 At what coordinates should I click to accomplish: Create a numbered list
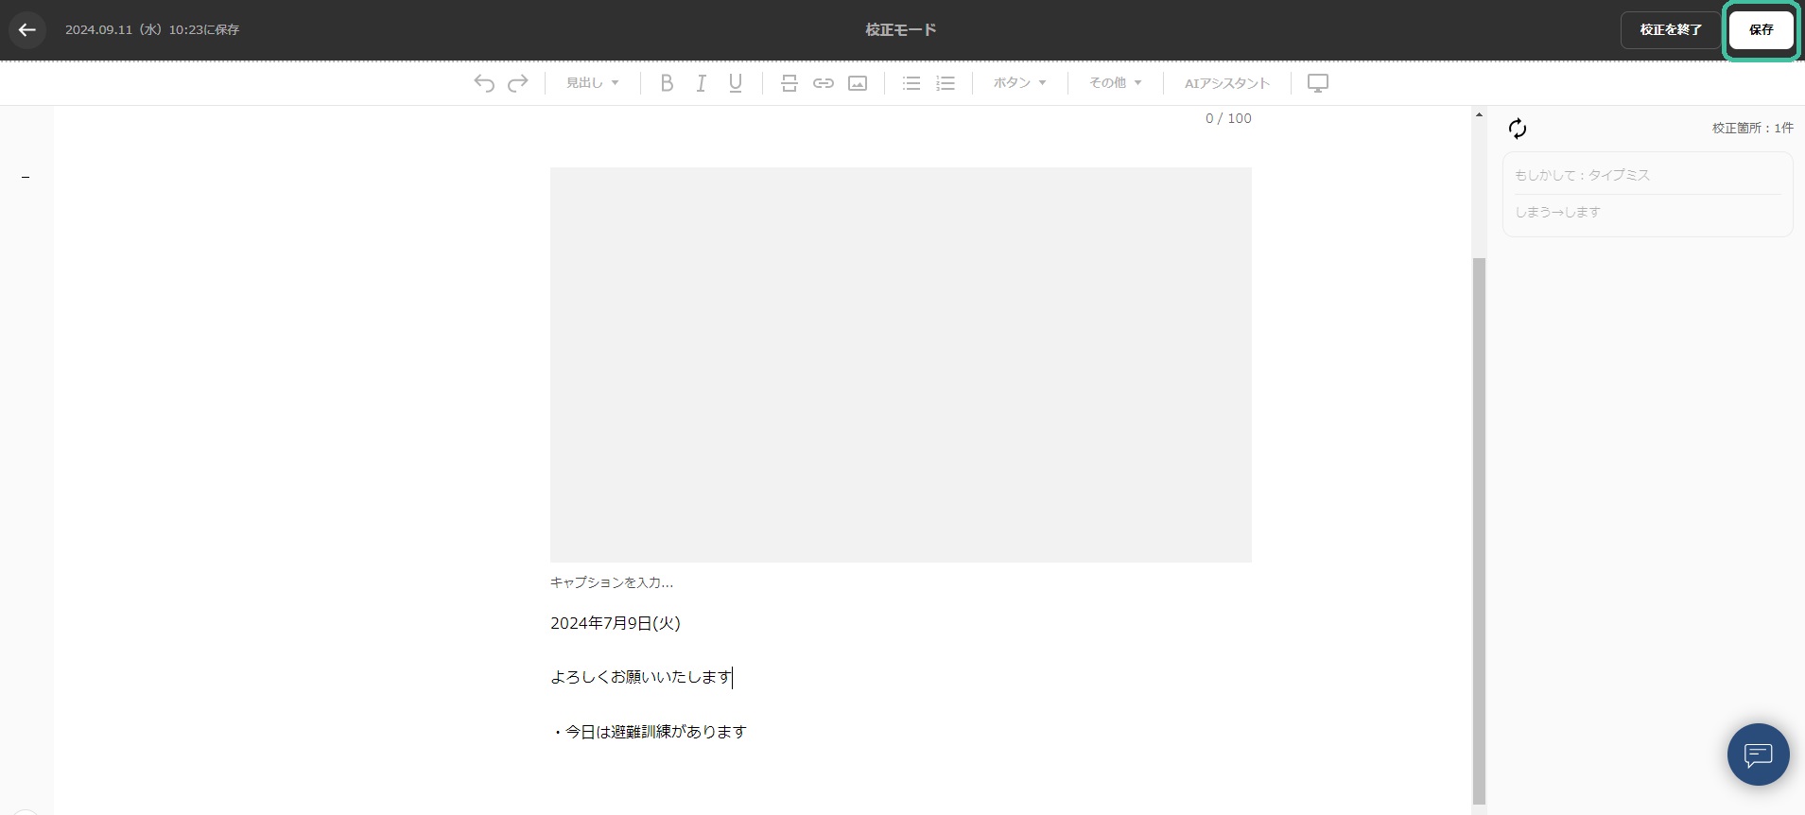point(946,83)
